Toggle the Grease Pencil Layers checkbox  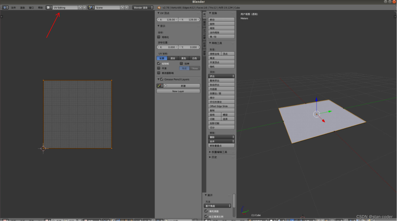tap(162, 79)
